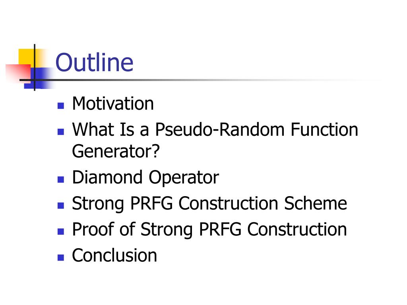This screenshot has width=407, height=305.
Task: Click the Conclusion bullet text
Action: click(114, 255)
